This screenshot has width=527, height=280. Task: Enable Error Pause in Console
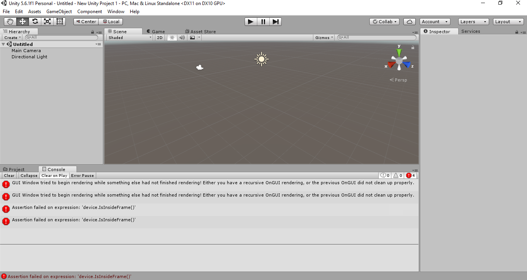pos(82,175)
